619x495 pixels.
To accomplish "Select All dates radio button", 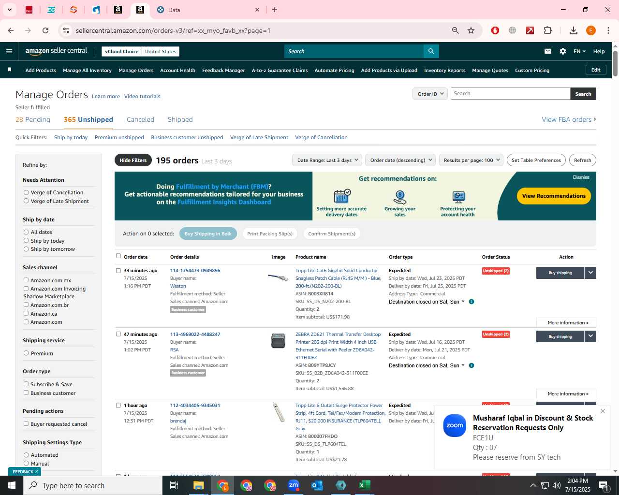I will [x=26, y=232].
